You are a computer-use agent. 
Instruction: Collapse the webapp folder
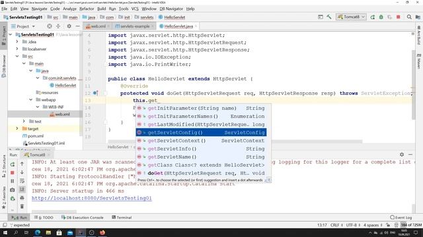click(x=31, y=99)
